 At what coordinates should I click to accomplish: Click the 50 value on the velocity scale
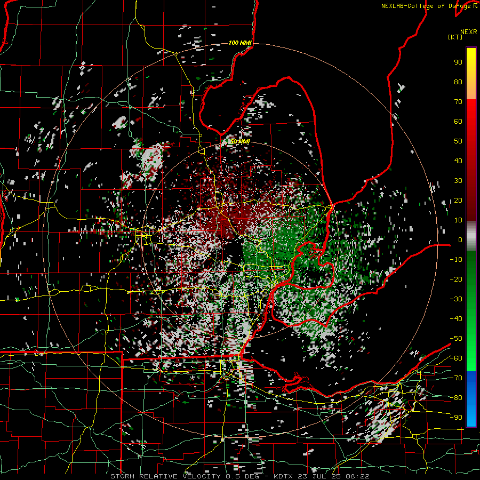click(458, 141)
